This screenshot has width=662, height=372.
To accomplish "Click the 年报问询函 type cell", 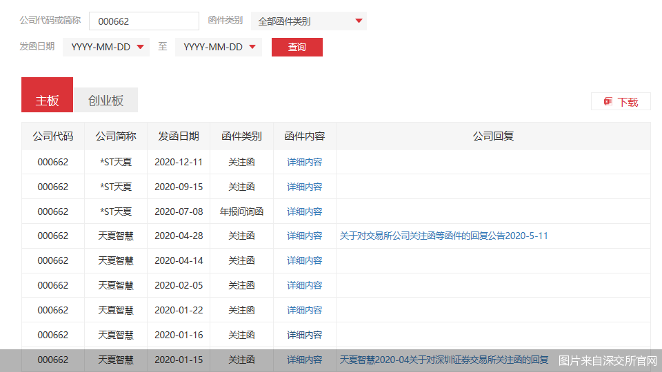I will [241, 211].
